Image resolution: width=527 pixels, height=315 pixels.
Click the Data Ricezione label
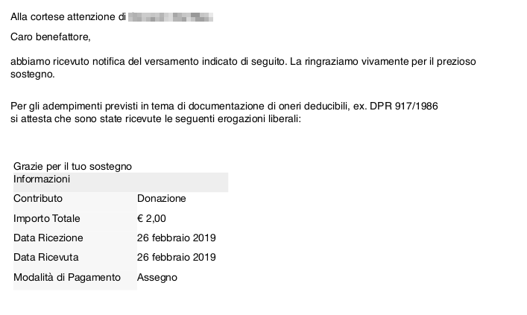48,238
